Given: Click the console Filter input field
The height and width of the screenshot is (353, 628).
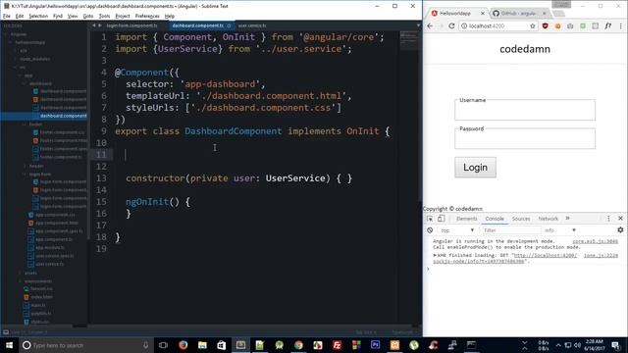Looking at the screenshot, I should coord(510,230).
